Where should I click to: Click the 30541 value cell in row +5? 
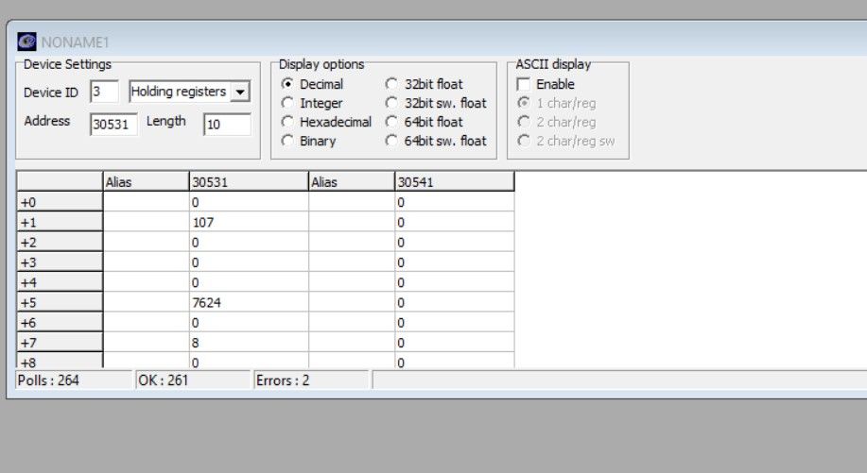455,302
